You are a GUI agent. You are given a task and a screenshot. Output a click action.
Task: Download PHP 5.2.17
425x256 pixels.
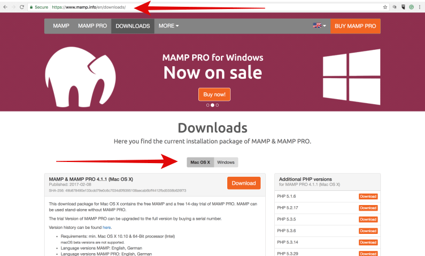coord(368,208)
